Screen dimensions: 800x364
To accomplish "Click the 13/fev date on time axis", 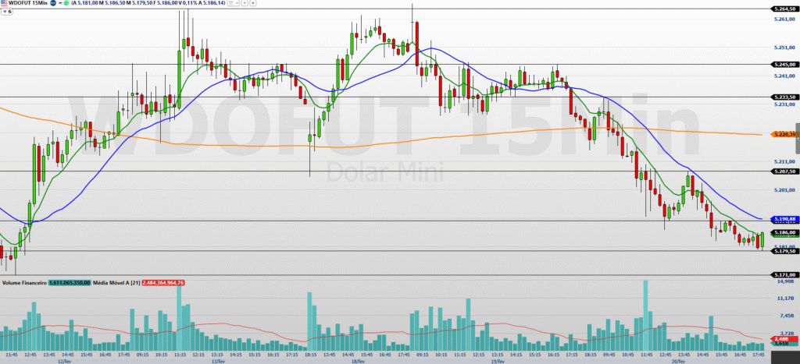I will tap(219, 361).
